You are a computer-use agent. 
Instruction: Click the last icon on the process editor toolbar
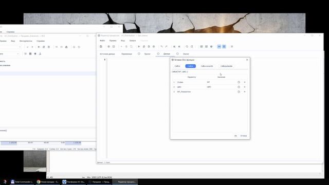[232, 47]
